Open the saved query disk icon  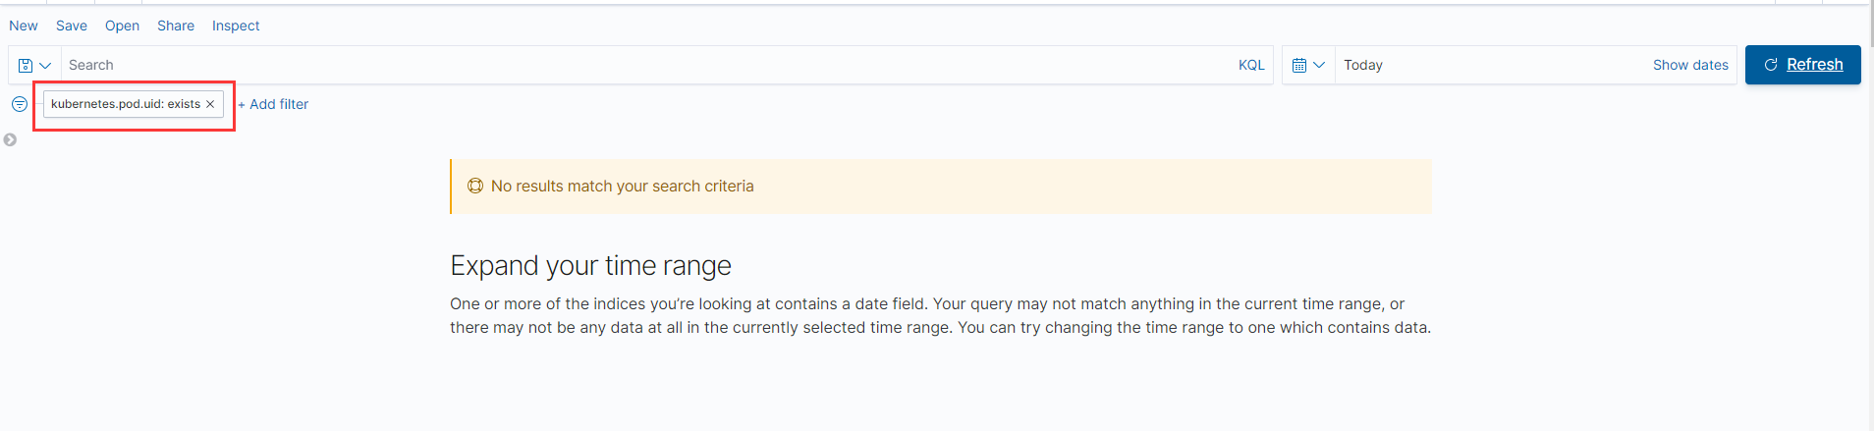click(x=26, y=66)
